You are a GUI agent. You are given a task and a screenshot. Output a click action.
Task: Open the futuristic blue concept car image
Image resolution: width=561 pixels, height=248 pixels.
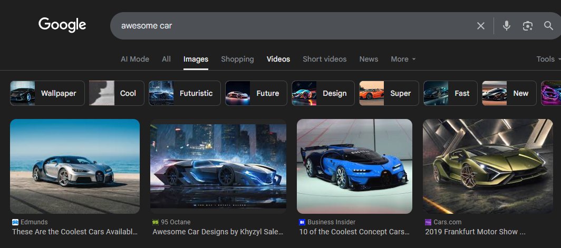click(218, 166)
